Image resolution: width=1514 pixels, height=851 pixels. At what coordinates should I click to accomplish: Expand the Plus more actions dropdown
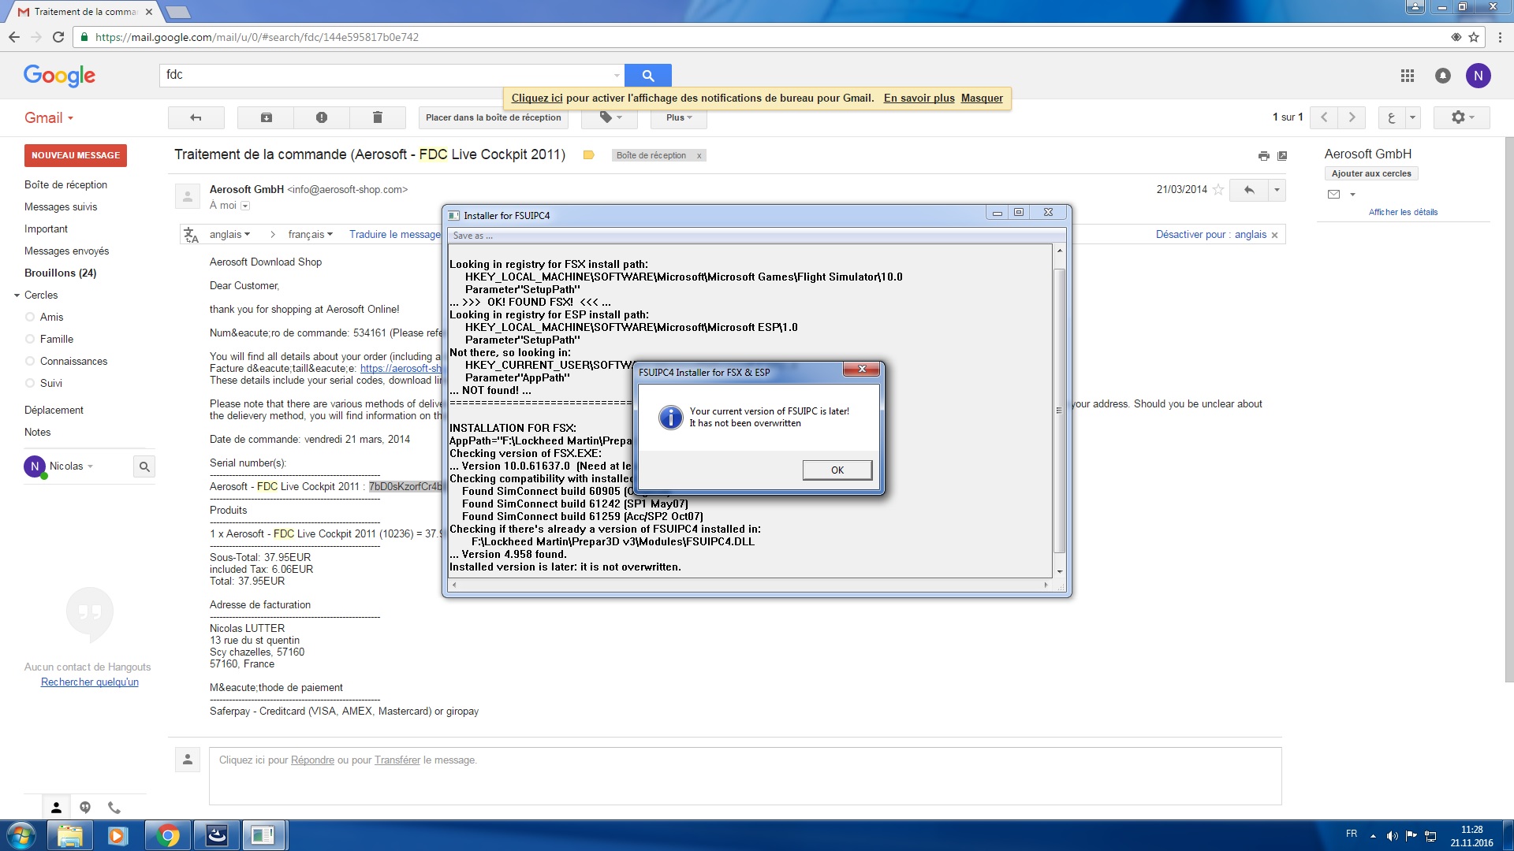click(678, 117)
